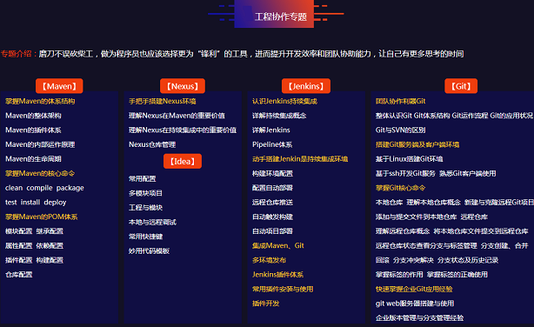The width and height of the screenshot is (534, 327).
Task: Click 理解Nexus在Maven的重要价值 line
Action: pos(177,116)
